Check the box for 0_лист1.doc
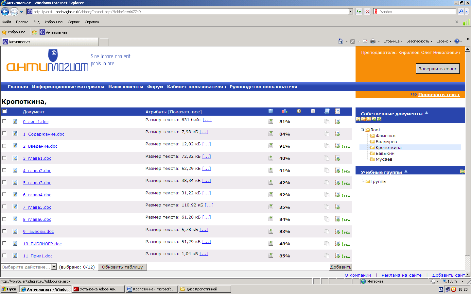 pyautogui.click(x=5, y=121)
